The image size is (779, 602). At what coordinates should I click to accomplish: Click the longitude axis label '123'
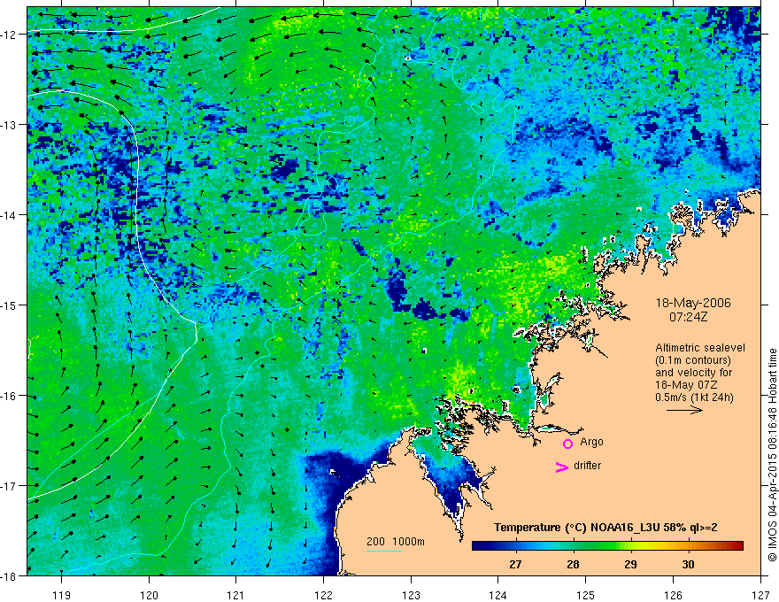(x=411, y=595)
